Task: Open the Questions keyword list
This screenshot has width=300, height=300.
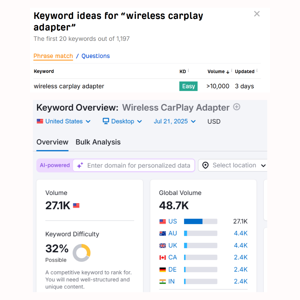Action: pyautogui.click(x=96, y=56)
